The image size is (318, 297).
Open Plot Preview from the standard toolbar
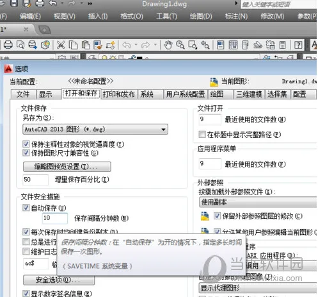(20, 45)
